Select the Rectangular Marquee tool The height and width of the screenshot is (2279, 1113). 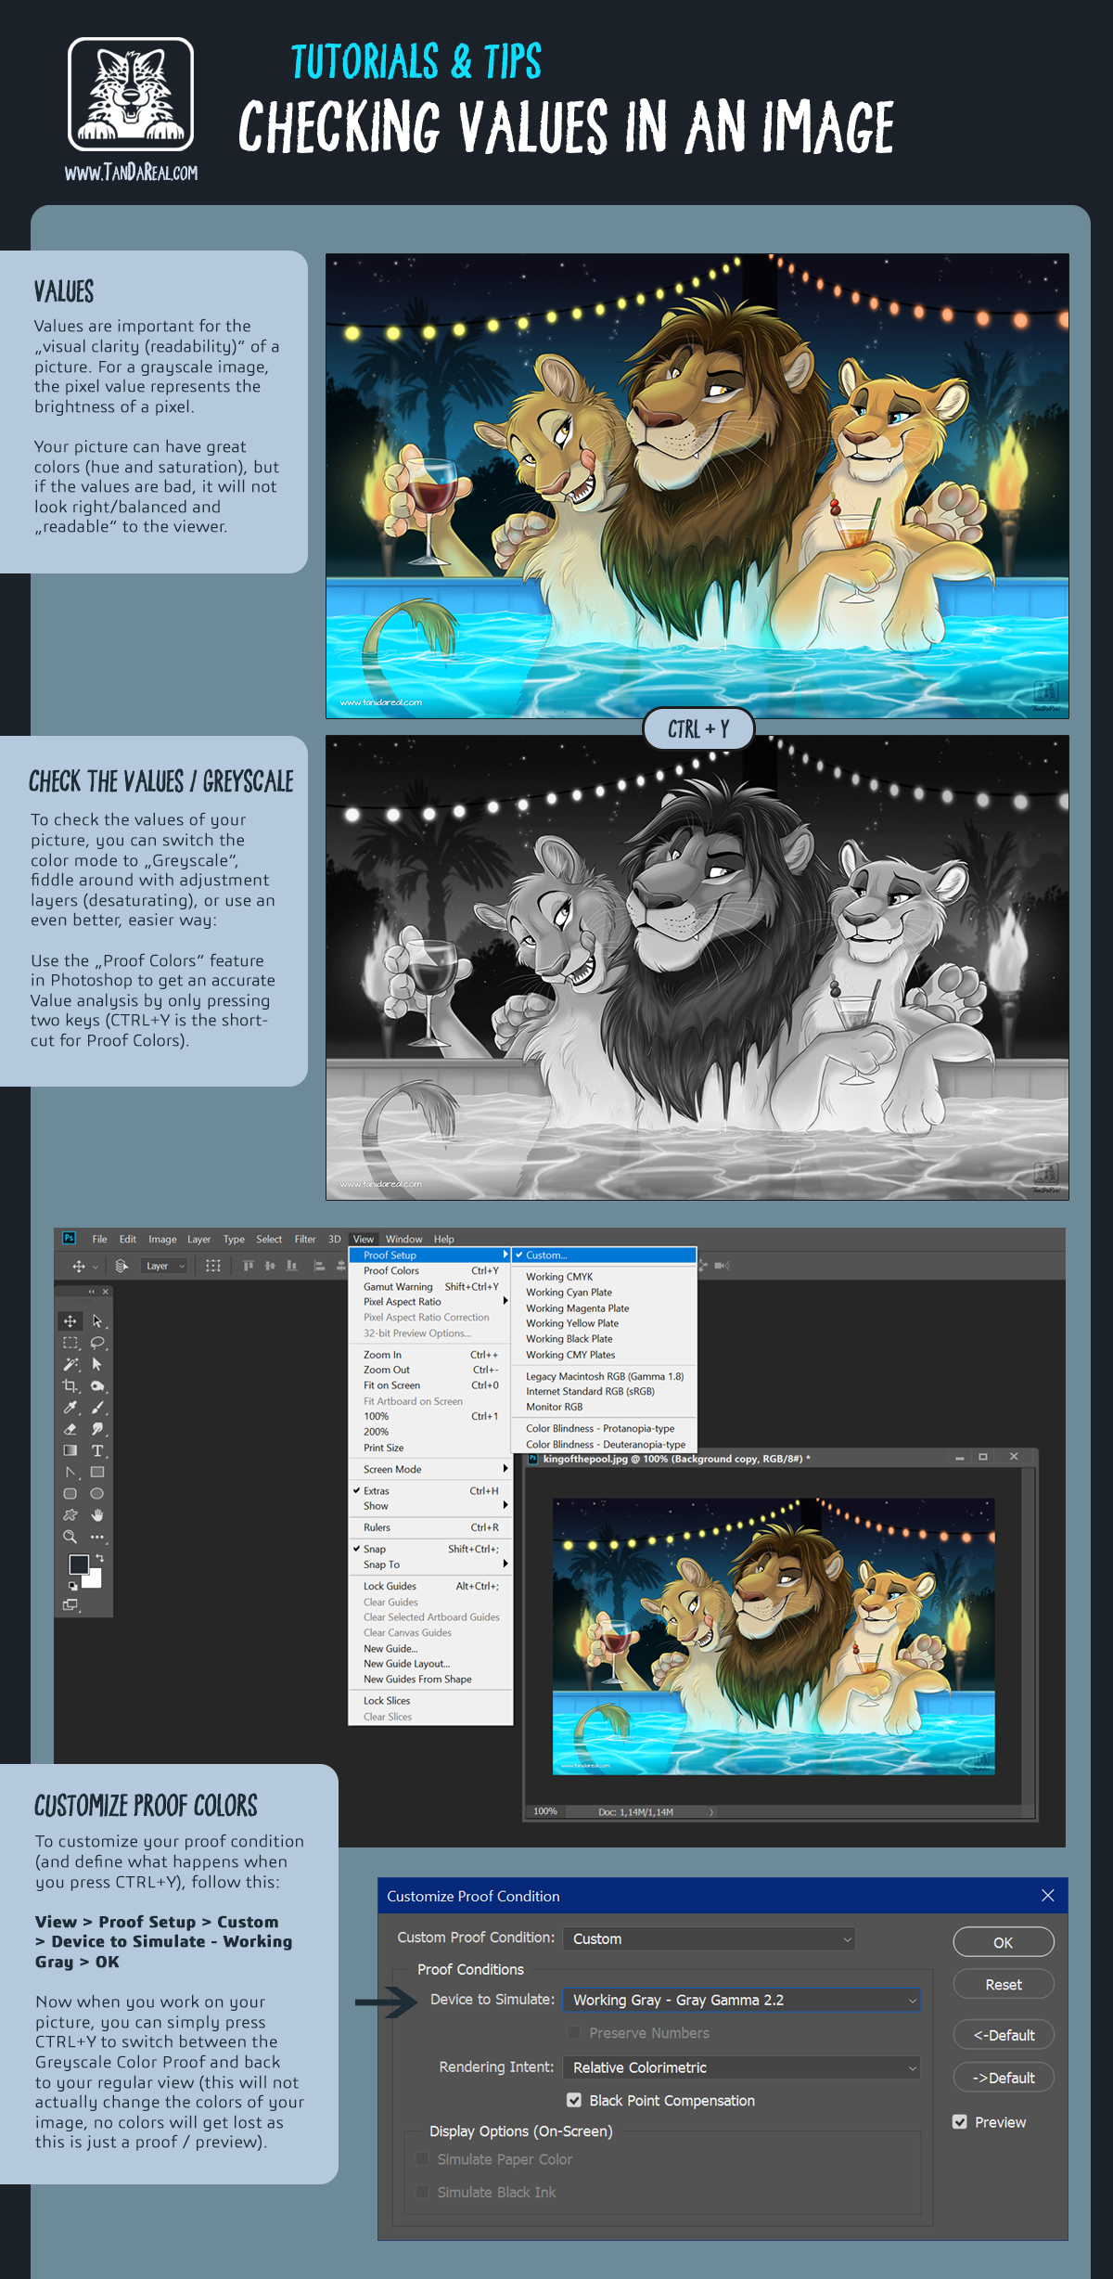click(x=70, y=1343)
